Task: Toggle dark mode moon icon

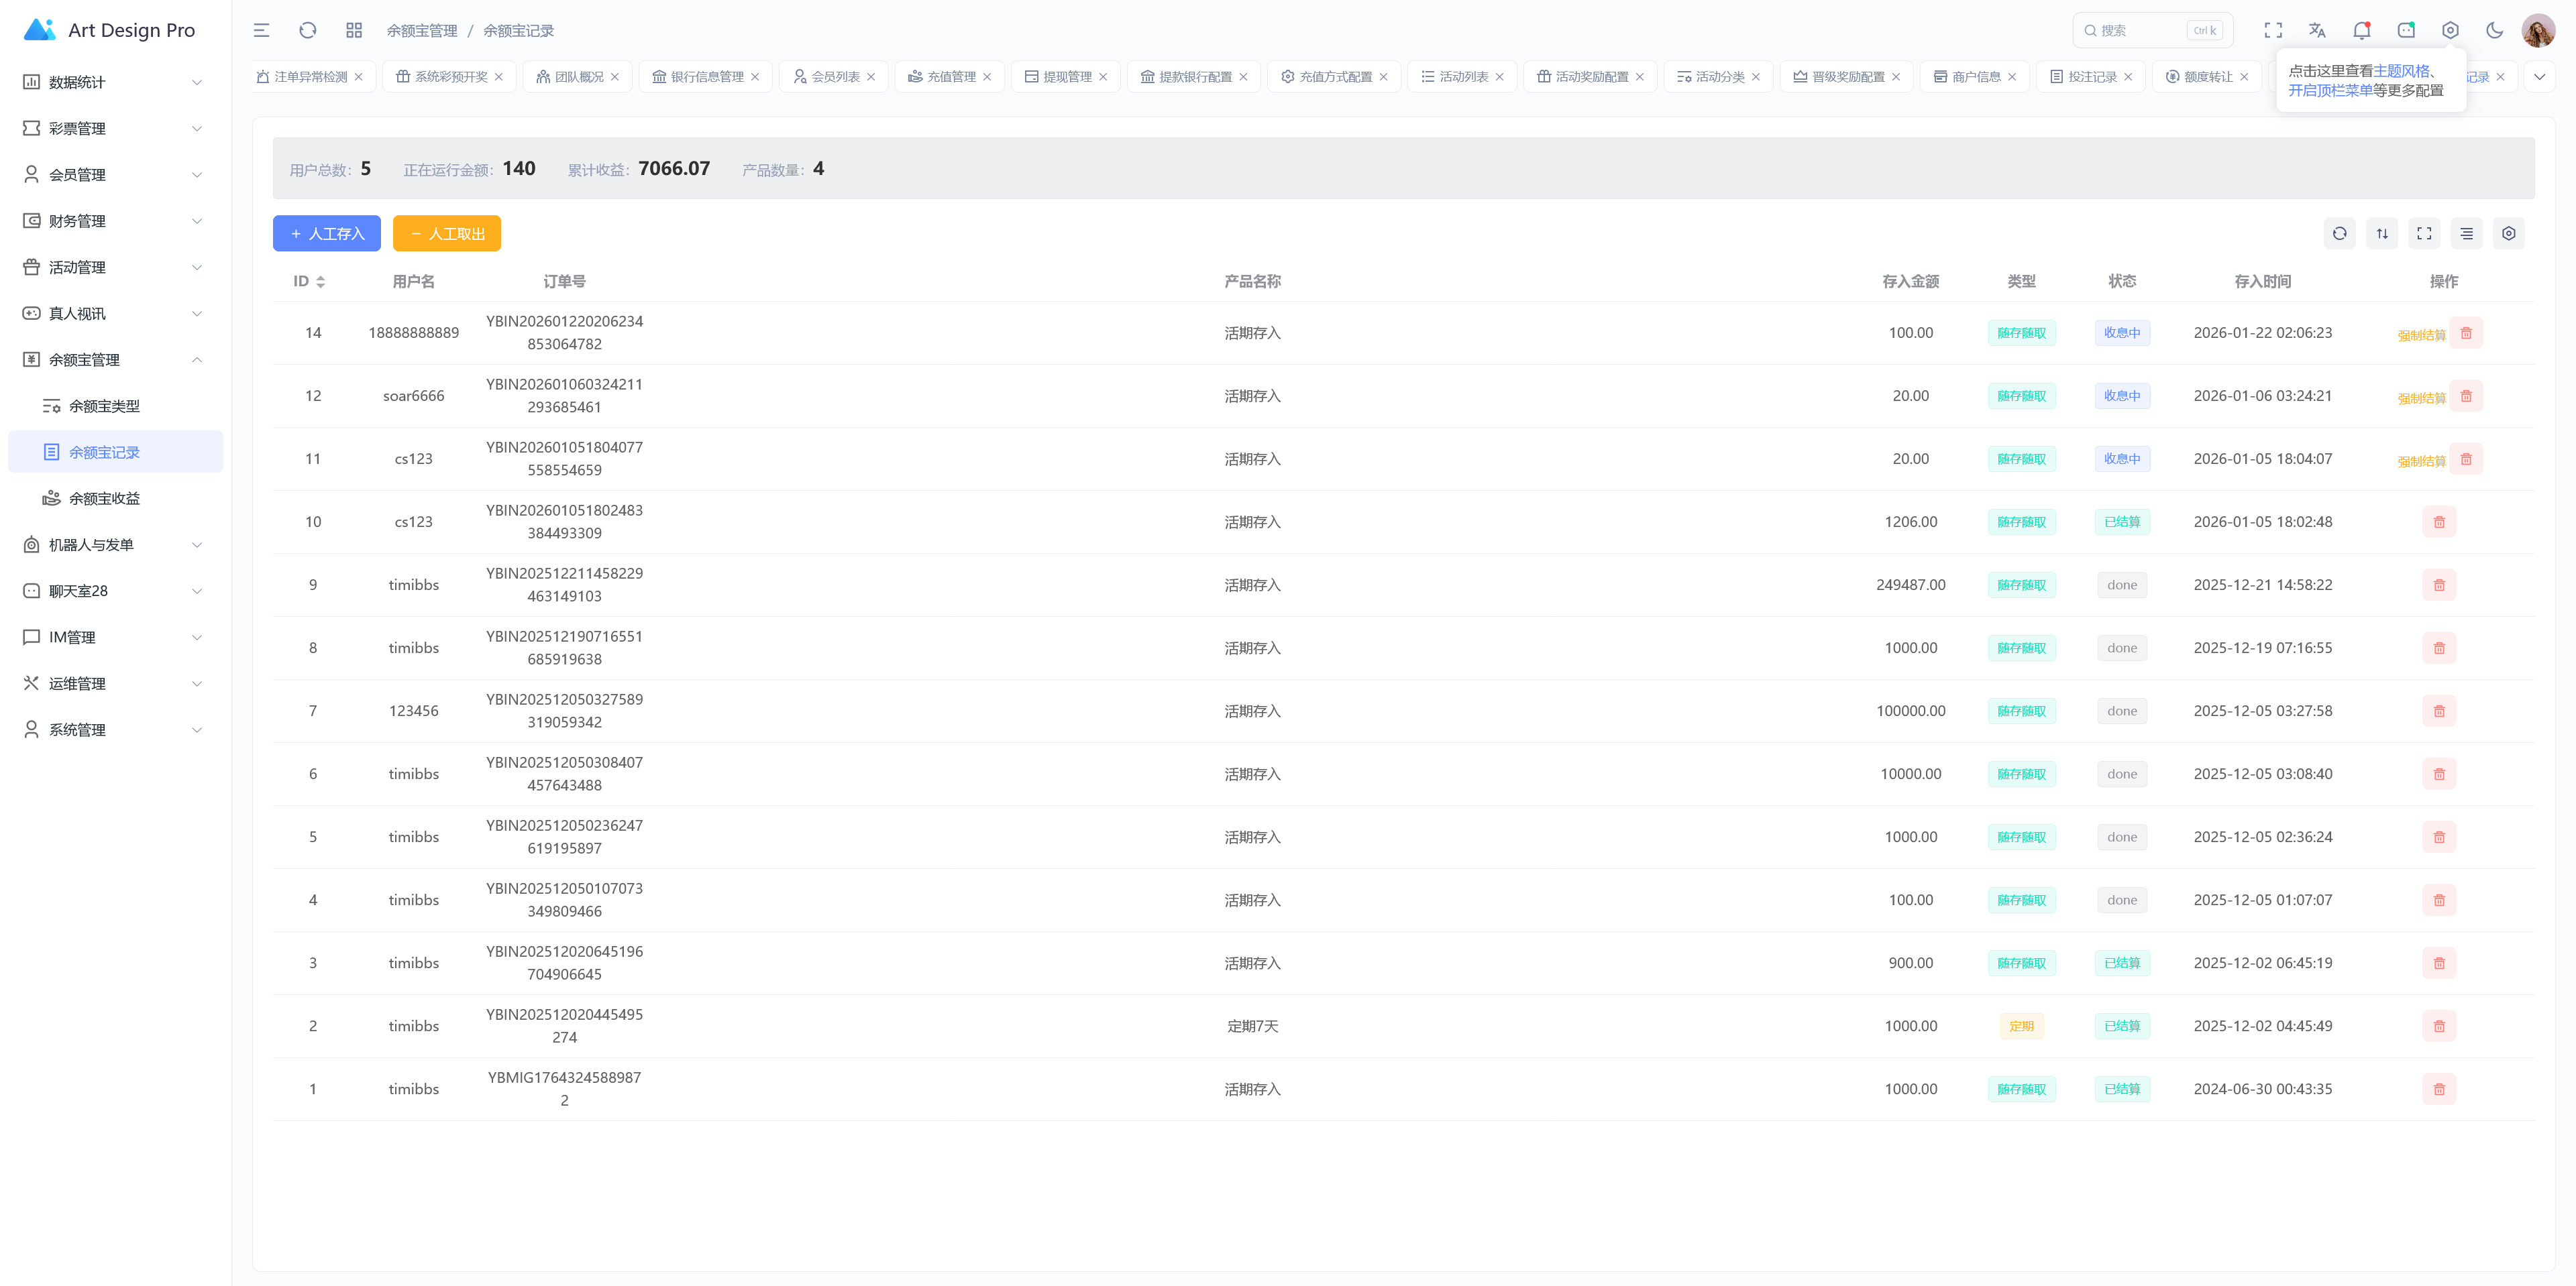Action: click(x=2494, y=31)
